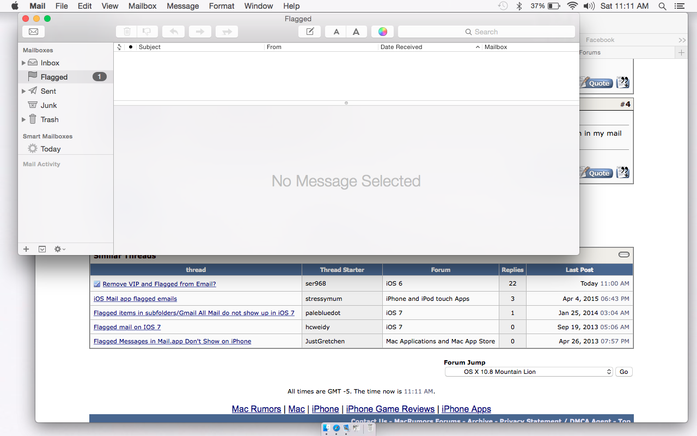
Task: Sort messages by Subject column
Action: coord(200,47)
